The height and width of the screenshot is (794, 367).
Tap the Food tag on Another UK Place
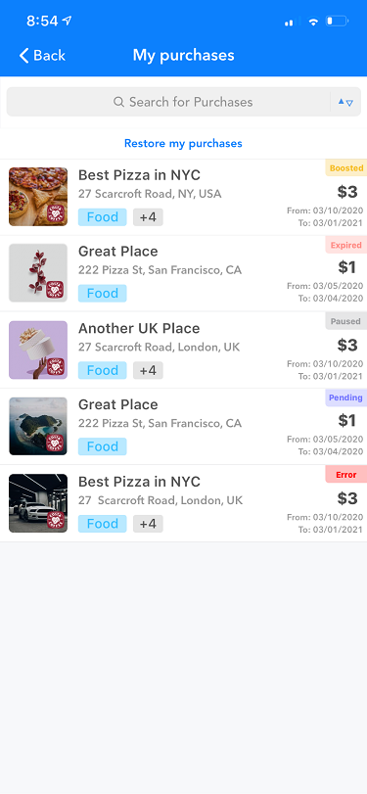tap(102, 370)
